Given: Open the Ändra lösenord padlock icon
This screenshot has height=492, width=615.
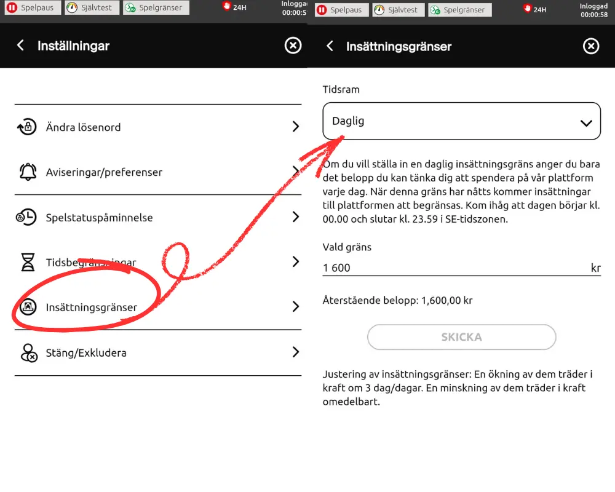Looking at the screenshot, I should (x=27, y=127).
